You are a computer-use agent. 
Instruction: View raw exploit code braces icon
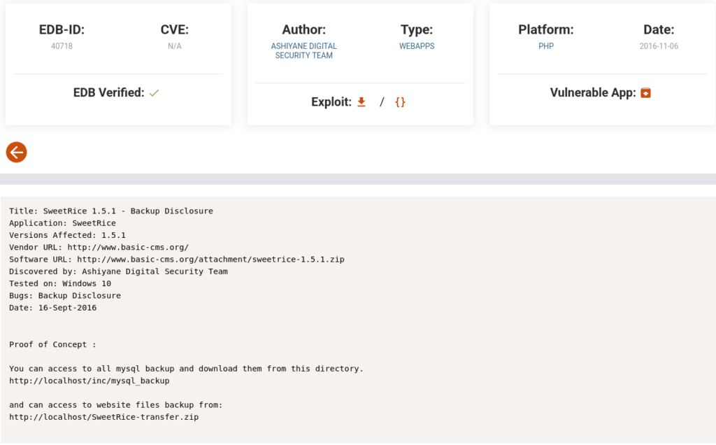coord(400,102)
